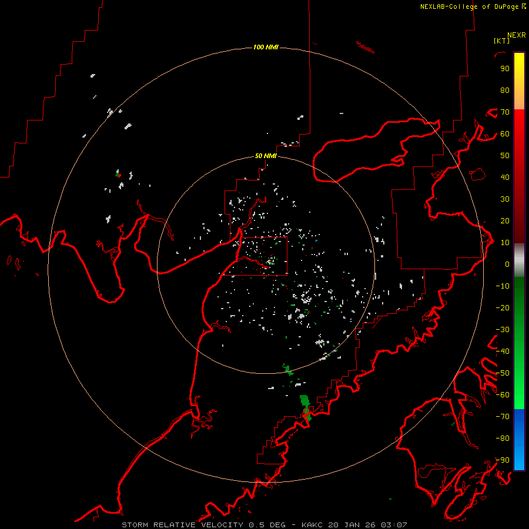The image size is (529, 529).
Task: Select the -10 value on velocity scale
Action: (x=503, y=286)
